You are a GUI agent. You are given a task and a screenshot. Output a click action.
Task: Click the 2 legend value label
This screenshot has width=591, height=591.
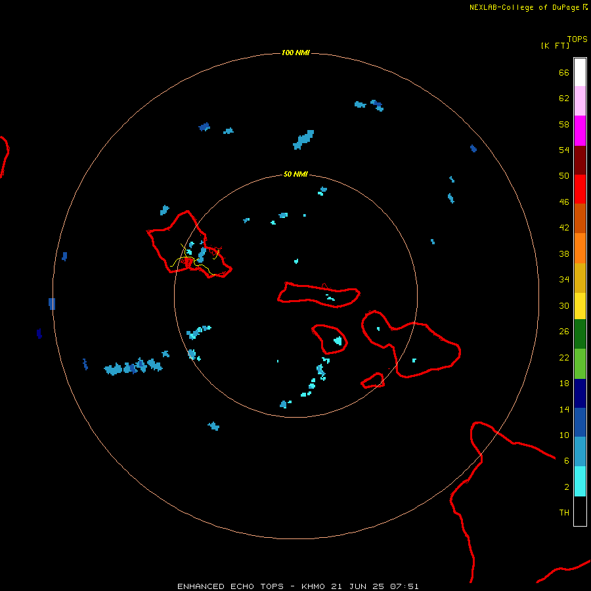click(567, 487)
